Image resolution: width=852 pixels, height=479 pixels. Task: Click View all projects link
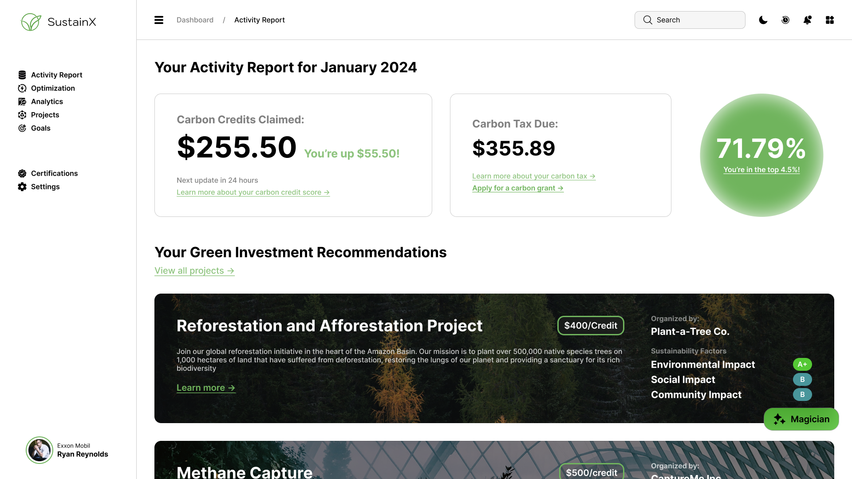(194, 271)
